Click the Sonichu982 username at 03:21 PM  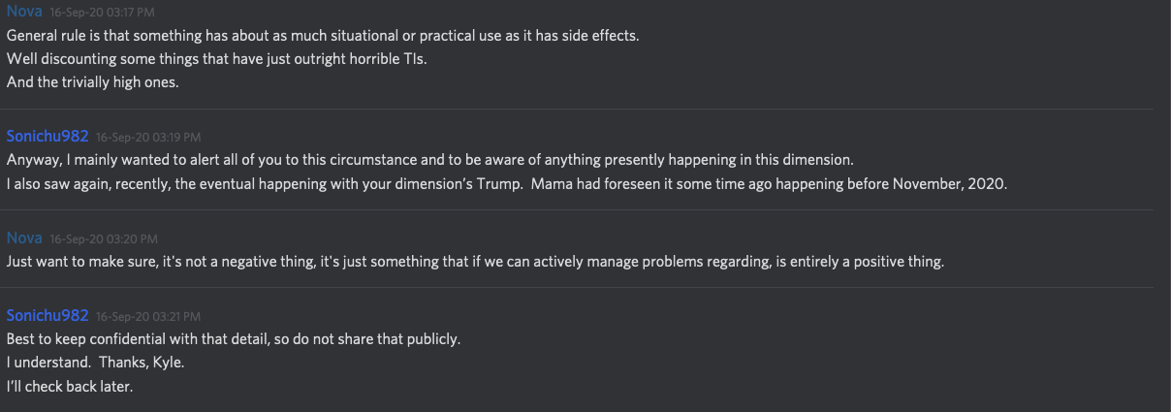coord(47,315)
